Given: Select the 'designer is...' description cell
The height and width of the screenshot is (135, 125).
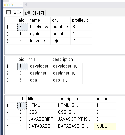Looking at the screenshot, I should [67, 73].
